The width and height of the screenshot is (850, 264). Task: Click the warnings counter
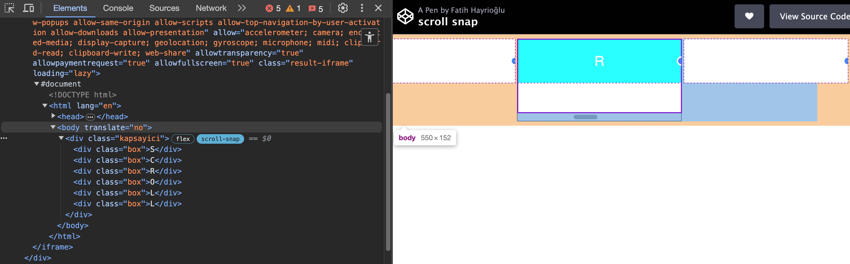tap(293, 8)
